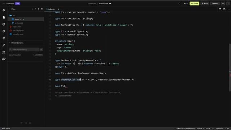The image size is (231, 130).
Task: Click the parcel-bundler dependency entry
Action: pyautogui.click(x=15, y=55)
